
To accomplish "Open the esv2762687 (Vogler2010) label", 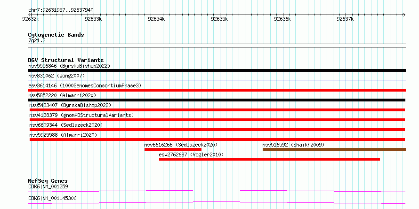I will pos(191,155).
